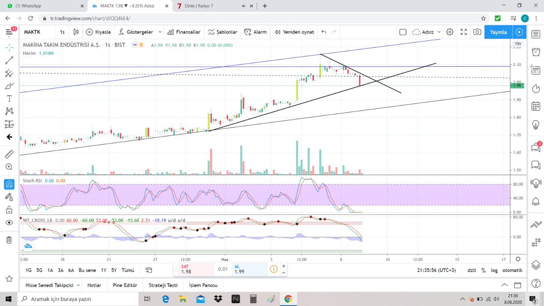Image resolution: width=544 pixels, height=306 pixels.
Task: Toggle hide all drawings eye icon
Action: click(x=9, y=223)
